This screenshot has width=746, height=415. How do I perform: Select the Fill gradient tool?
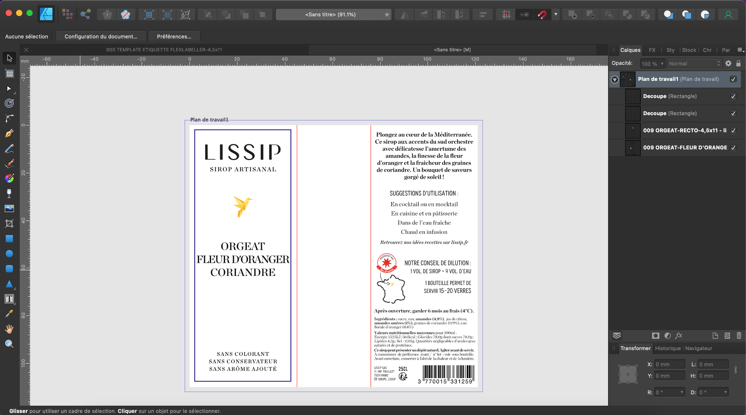pos(9,164)
